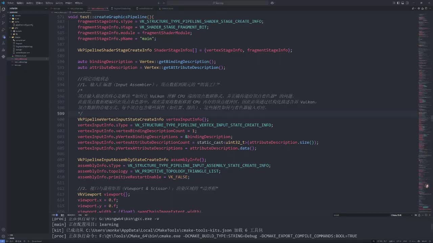Open the Edit menu
Screen dimensions: 433x243
click(x=20, y=3)
